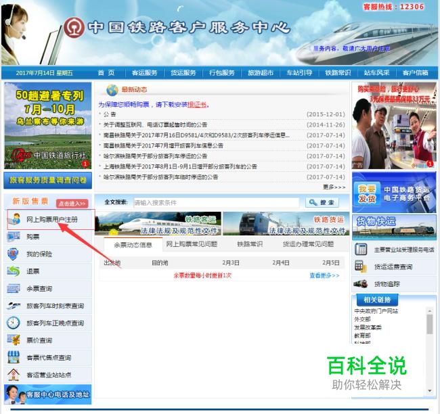The height and width of the screenshot is (414, 440).
Task: Open 行包服务 menu item
Action: (x=222, y=73)
